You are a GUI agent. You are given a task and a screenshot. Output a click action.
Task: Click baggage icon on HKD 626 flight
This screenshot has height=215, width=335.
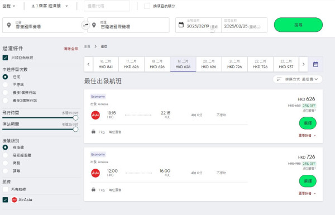pyautogui.click(x=93, y=132)
